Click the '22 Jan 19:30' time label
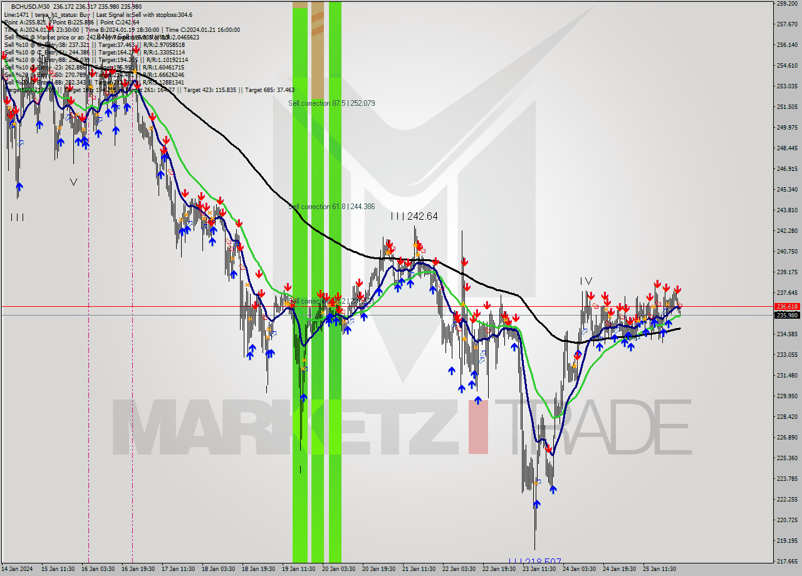Image resolution: width=802 pixels, height=576 pixels. [499, 569]
